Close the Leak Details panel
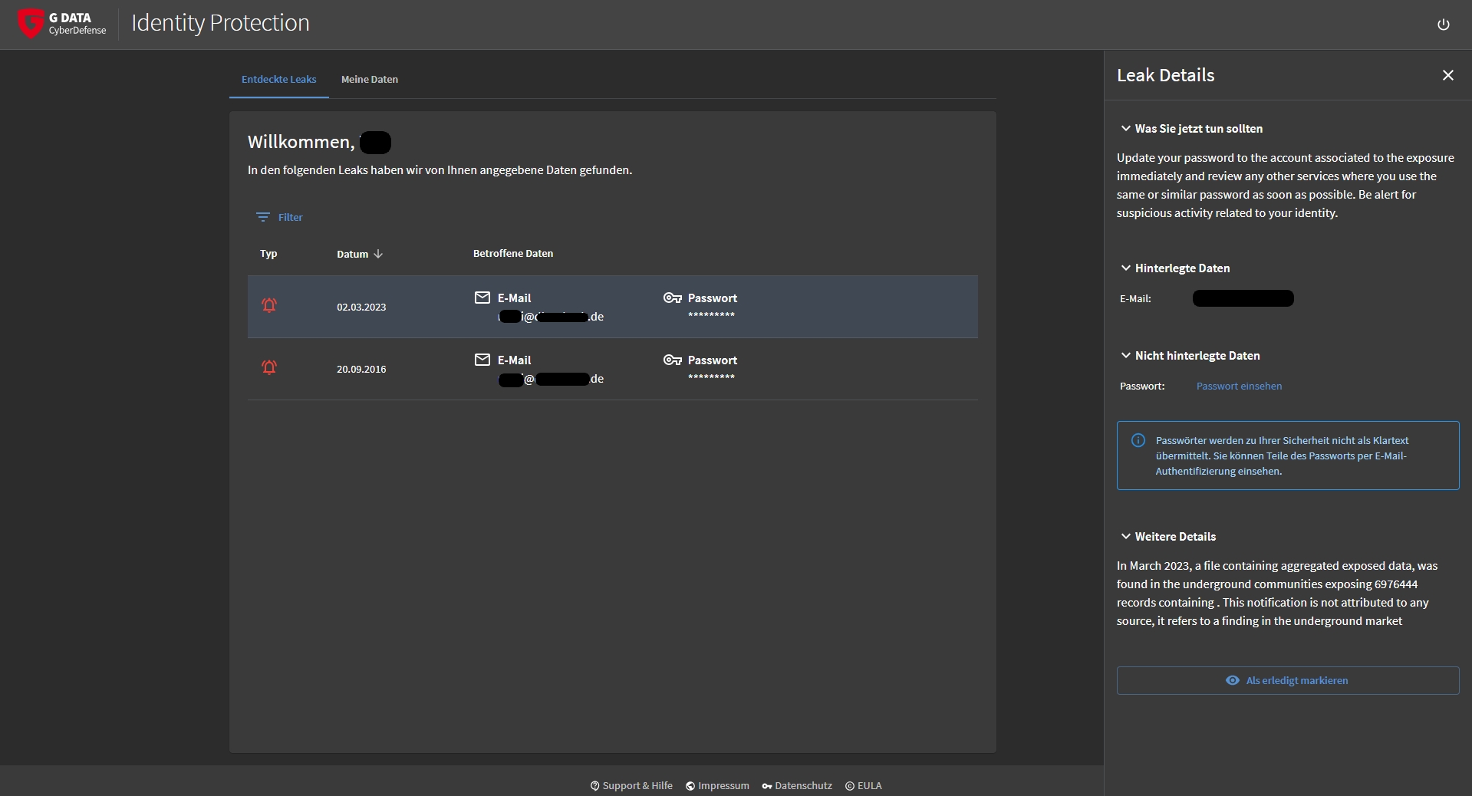 click(x=1447, y=75)
